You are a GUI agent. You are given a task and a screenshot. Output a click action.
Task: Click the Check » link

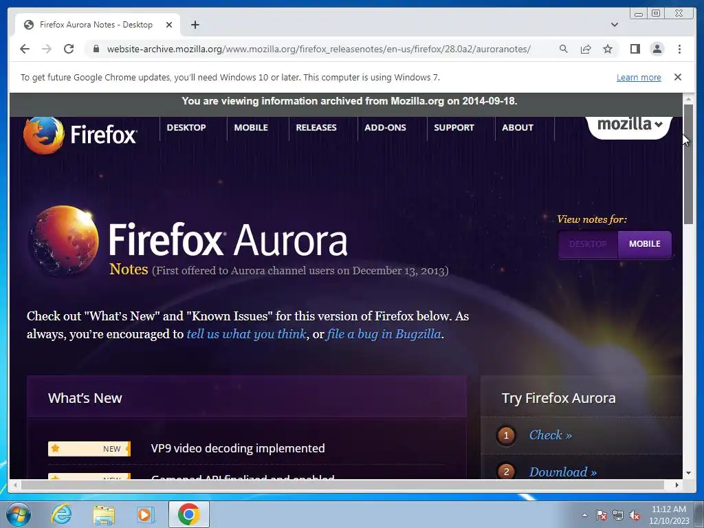[x=551, y=435]
